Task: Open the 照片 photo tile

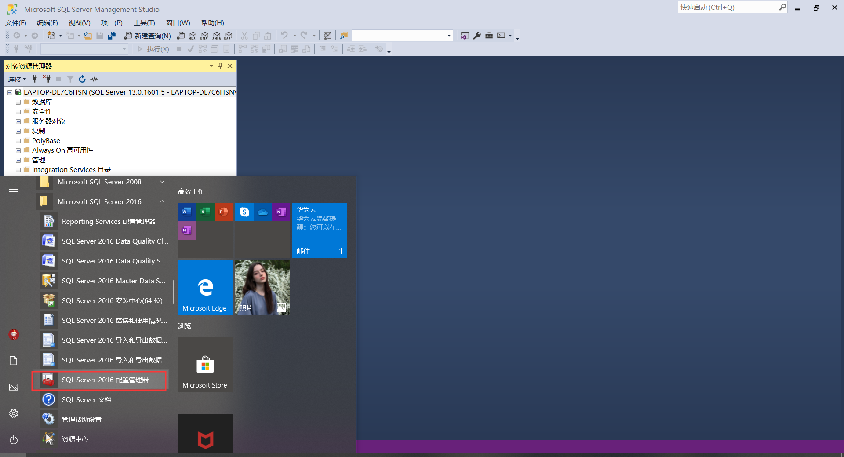Action: pos(262,287)
